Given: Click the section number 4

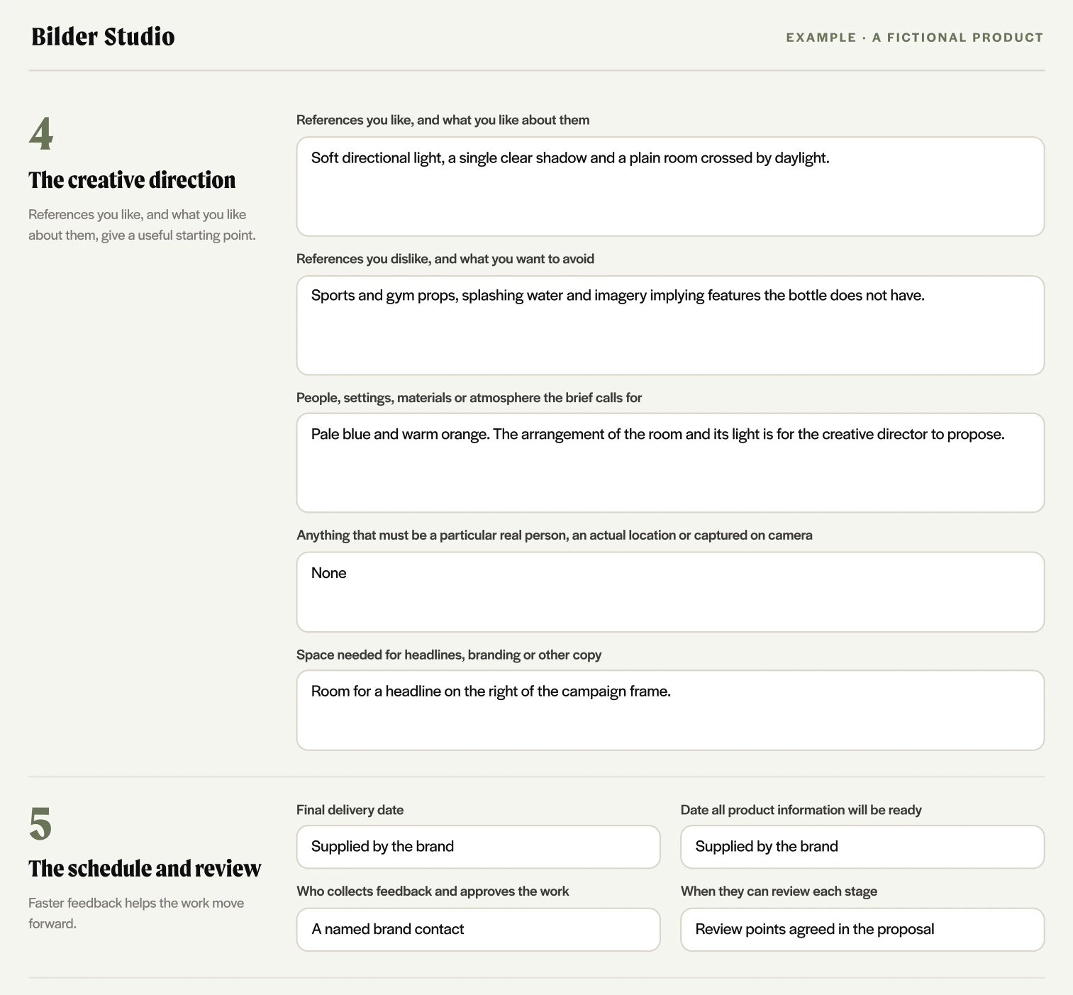Looking at the screenshot, I should tap(41, 133).
